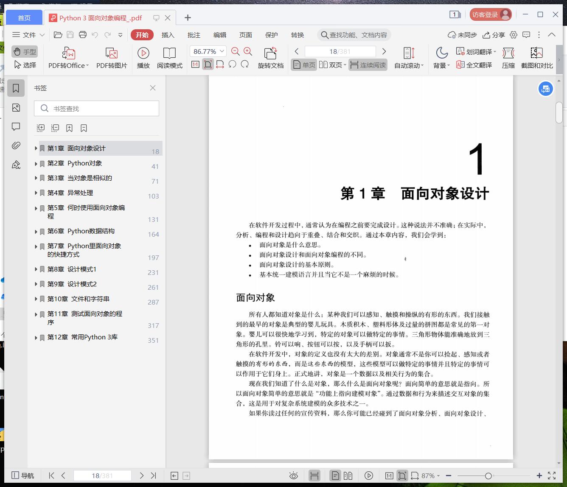
Task: Toggle eye-protection mode in status bar
Action: tap(294, 476)
